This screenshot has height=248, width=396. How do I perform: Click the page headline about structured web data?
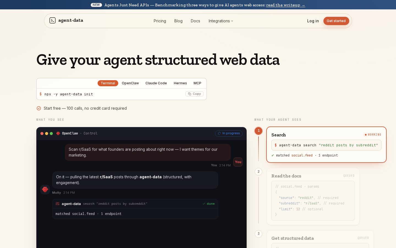158,60
